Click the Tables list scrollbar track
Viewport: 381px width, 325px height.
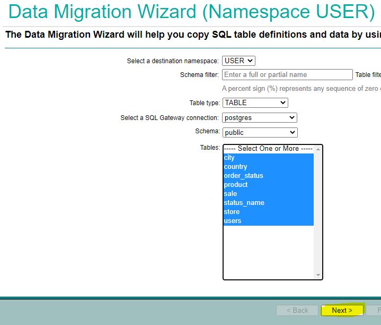pyautogui.click(x=318, y=212)
